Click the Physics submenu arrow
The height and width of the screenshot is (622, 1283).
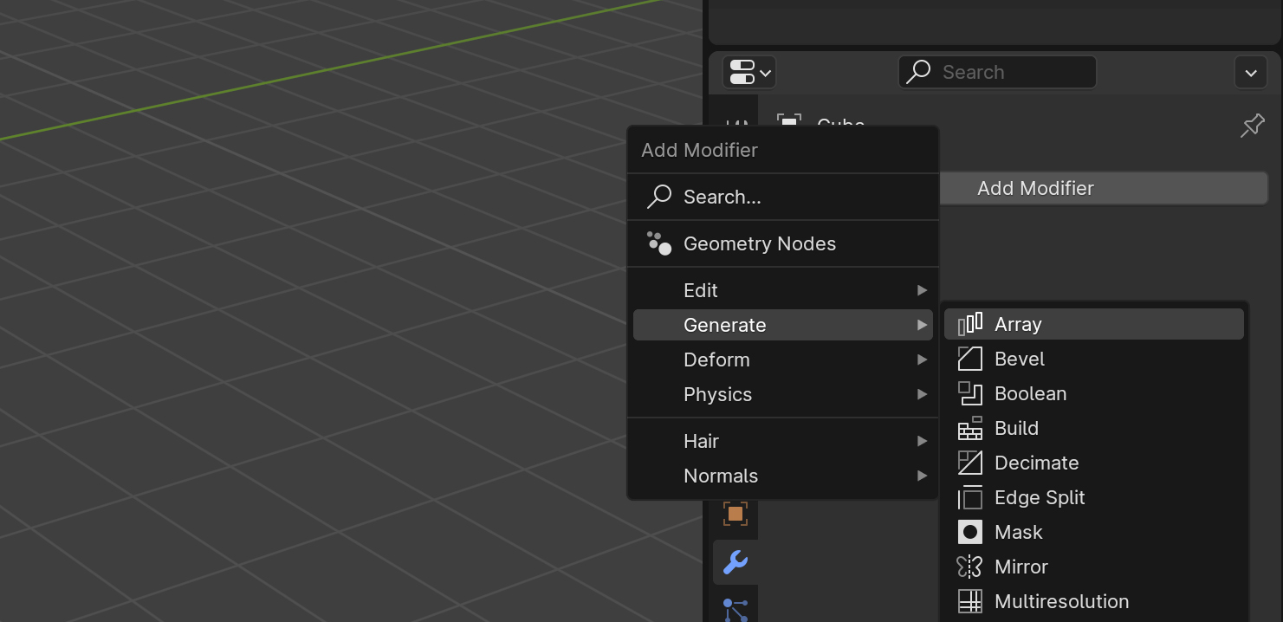coord(923,394)
